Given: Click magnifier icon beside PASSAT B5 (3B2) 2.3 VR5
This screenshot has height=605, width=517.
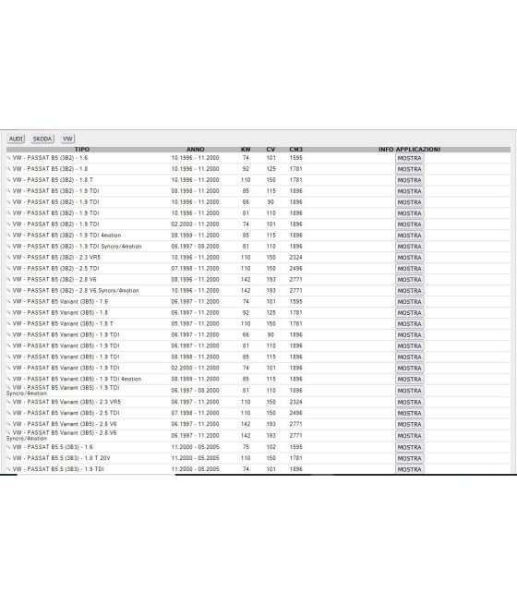Looking at the screenshot, I should tap(8, 258).
